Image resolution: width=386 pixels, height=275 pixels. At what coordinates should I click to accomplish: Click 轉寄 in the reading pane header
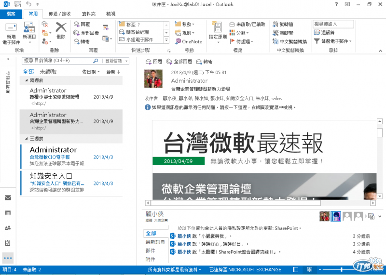tap(204, 62)
